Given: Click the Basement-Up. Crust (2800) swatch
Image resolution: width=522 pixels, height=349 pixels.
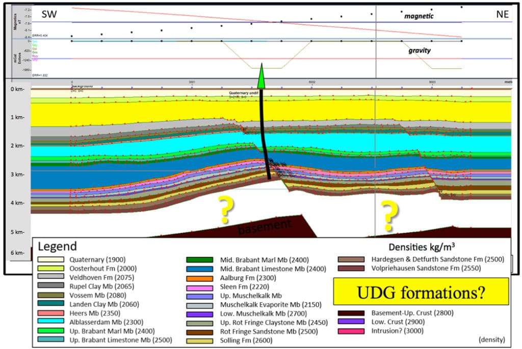Looking at the screenshot, I should click(x=350, y=313).
